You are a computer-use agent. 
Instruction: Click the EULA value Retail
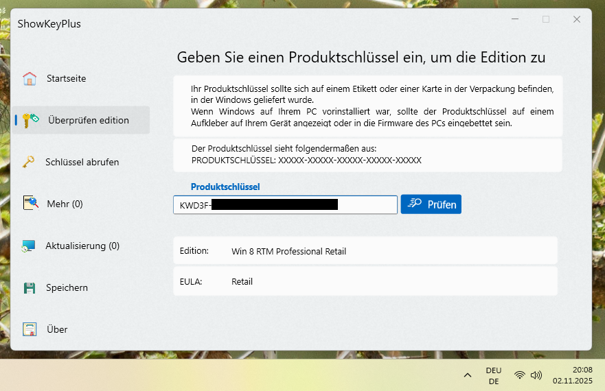242,282
